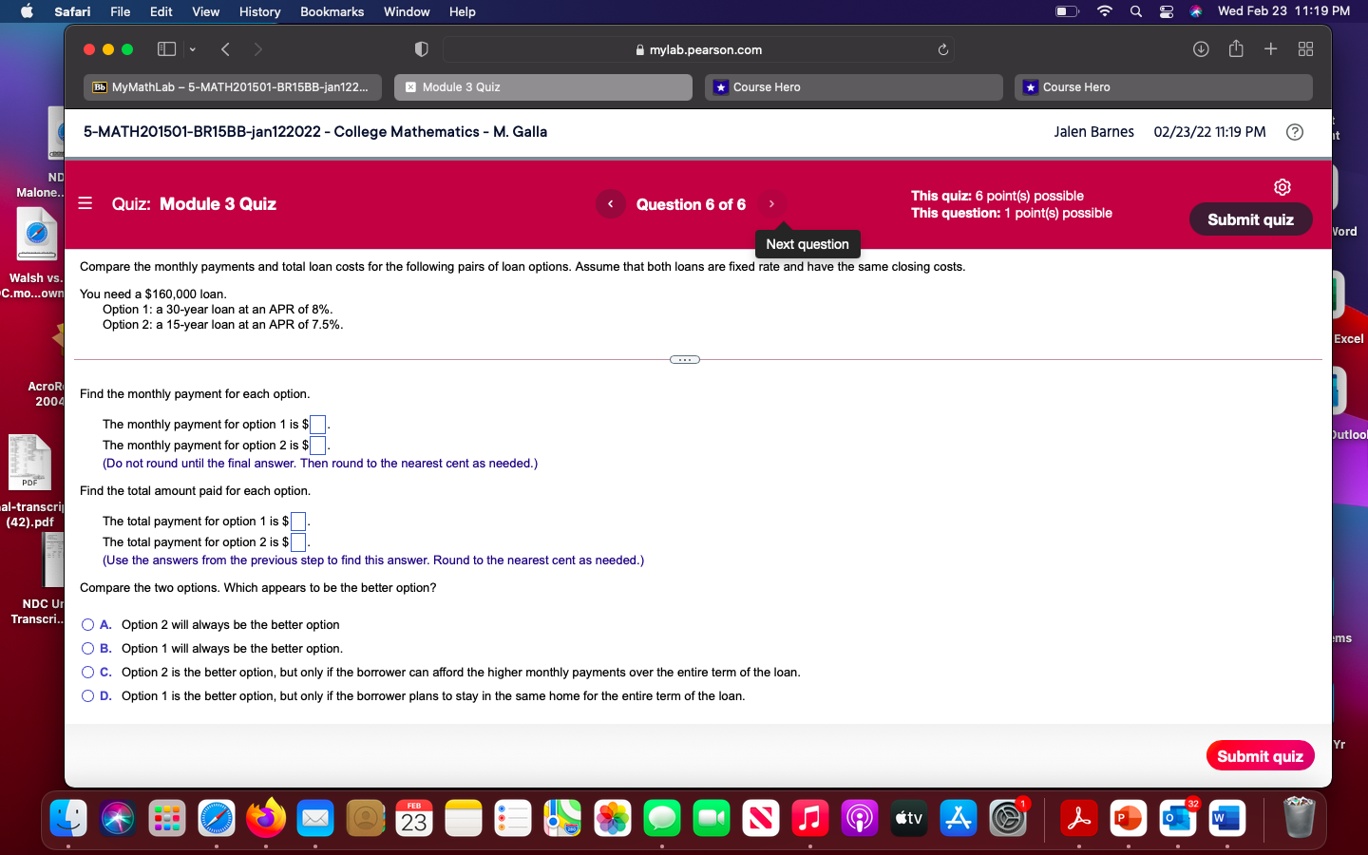
Task: Switch to the MyMathLab tab
Action: pos(233,86)
